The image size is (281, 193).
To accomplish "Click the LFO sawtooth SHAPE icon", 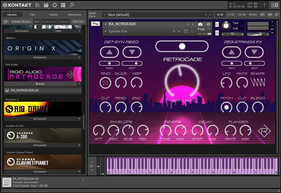I will 257,82.
